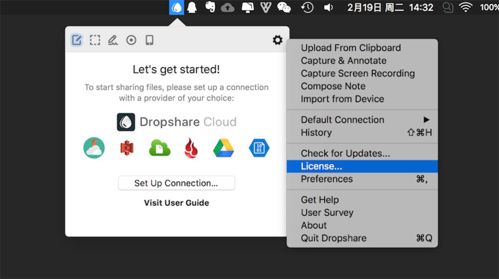Choose Capture & Annotate menu item
Viewport: 499px width, 279px height.
coord(362,61)
